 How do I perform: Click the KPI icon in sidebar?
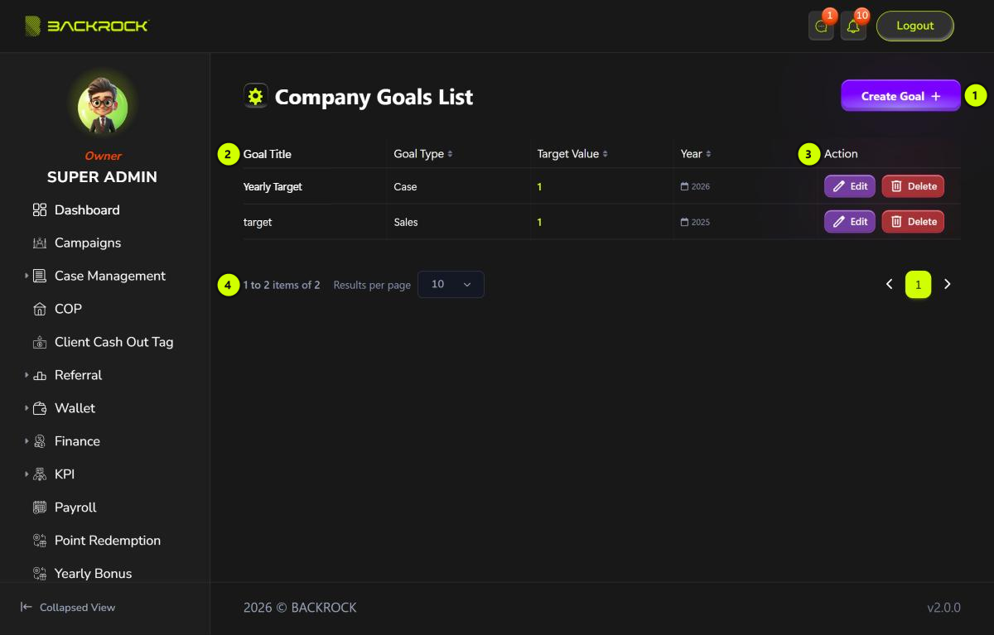coord(40,475)
